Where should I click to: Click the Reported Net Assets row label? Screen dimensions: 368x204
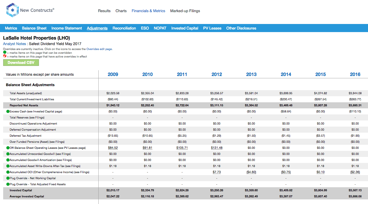[24, 105]
